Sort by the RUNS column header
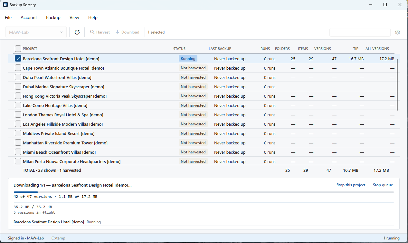The height and width of the screenshot is (243, 408). click(265, 49)
